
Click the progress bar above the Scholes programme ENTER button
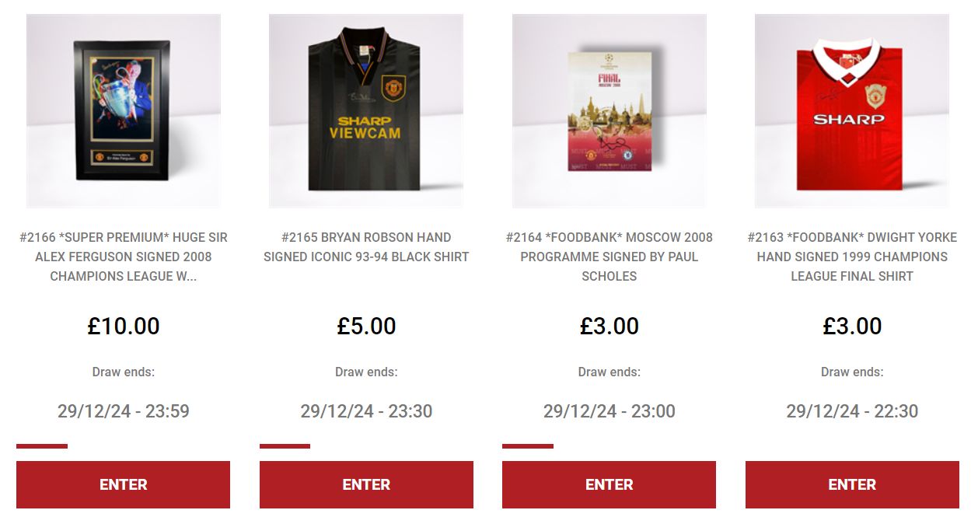528,446
